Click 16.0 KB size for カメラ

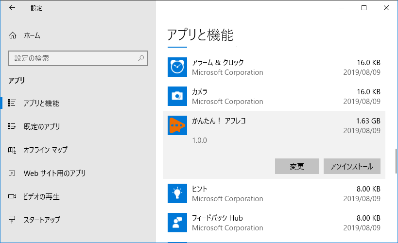pos(368,92)
